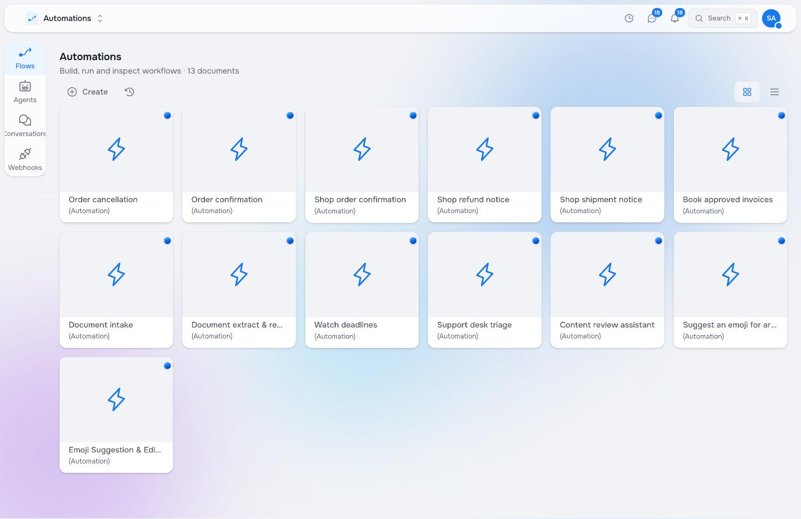Viewport: 801px width, 519px height.
Task: Open the Flows sidebar section
Action: (25, 58)
